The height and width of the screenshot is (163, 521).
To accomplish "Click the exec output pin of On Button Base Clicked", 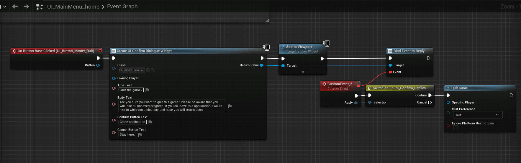I will [x=98, y=58].
